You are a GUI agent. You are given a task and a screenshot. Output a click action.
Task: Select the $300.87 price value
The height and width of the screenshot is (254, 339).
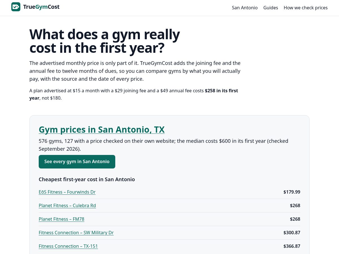(292, 233)
